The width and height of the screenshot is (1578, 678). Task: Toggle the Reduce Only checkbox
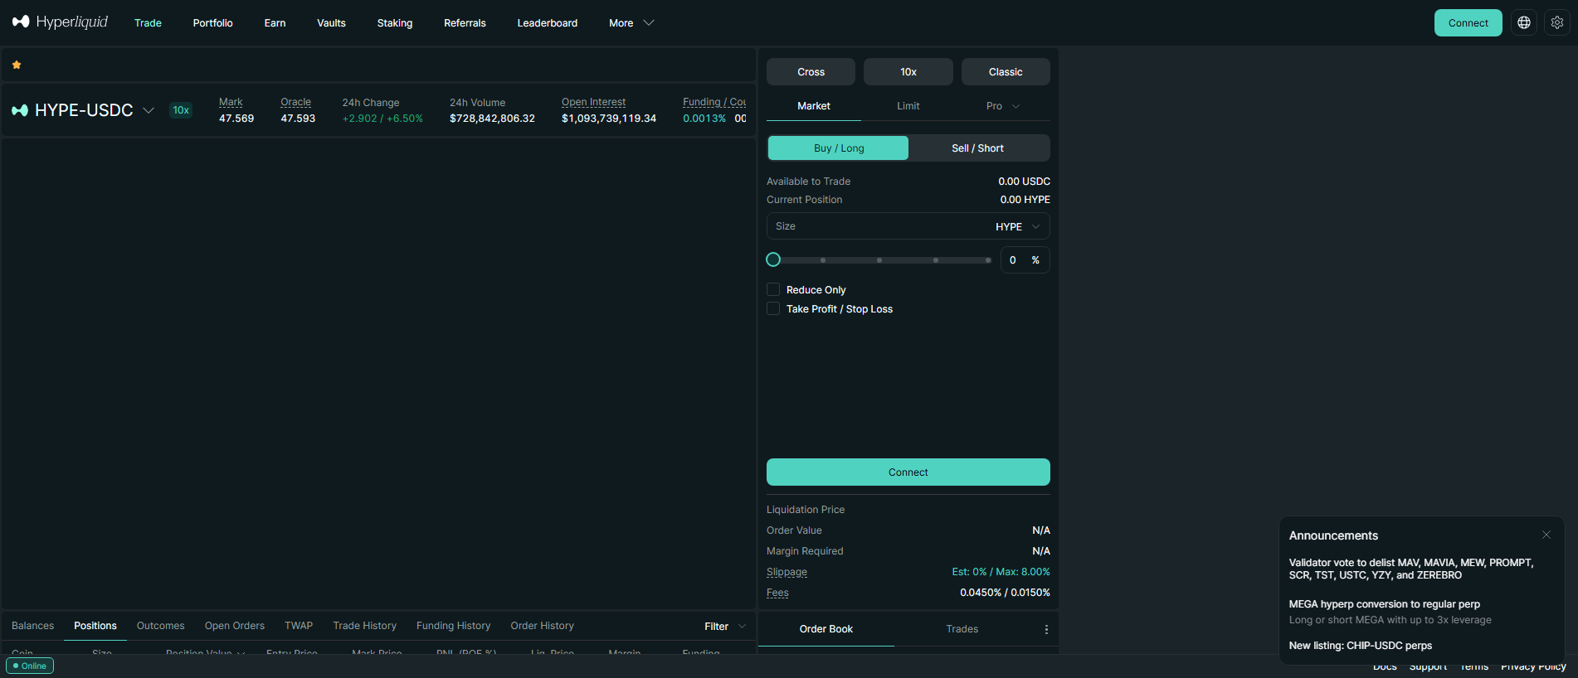[773, 289]
